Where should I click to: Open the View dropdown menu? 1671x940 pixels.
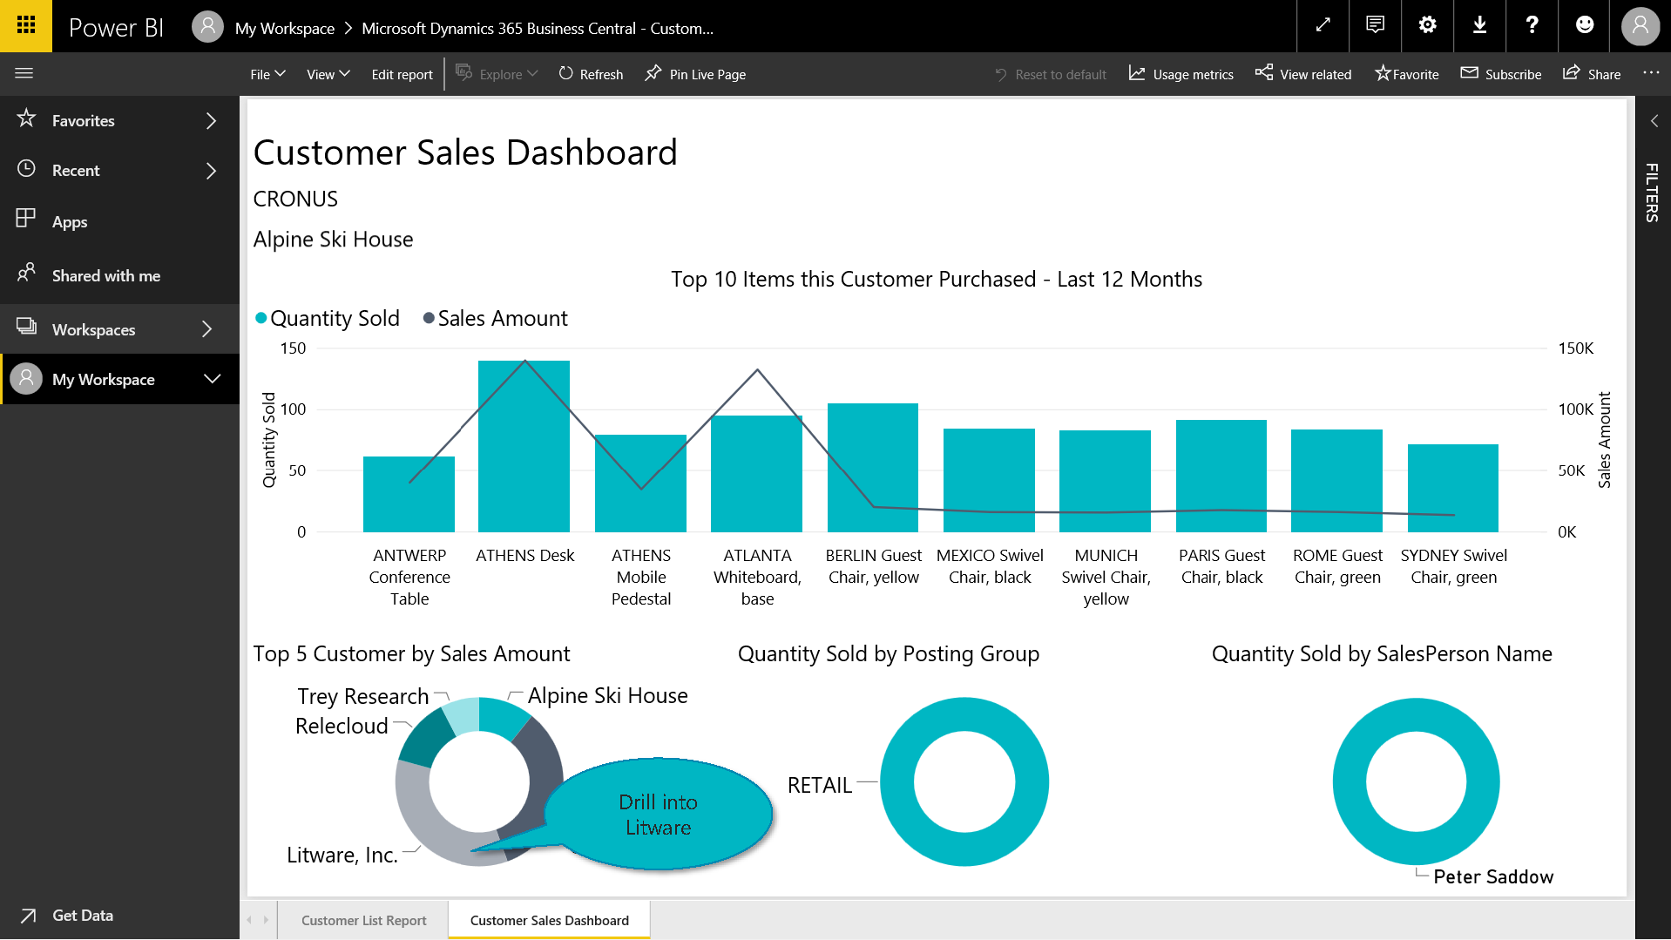[328, 74]
